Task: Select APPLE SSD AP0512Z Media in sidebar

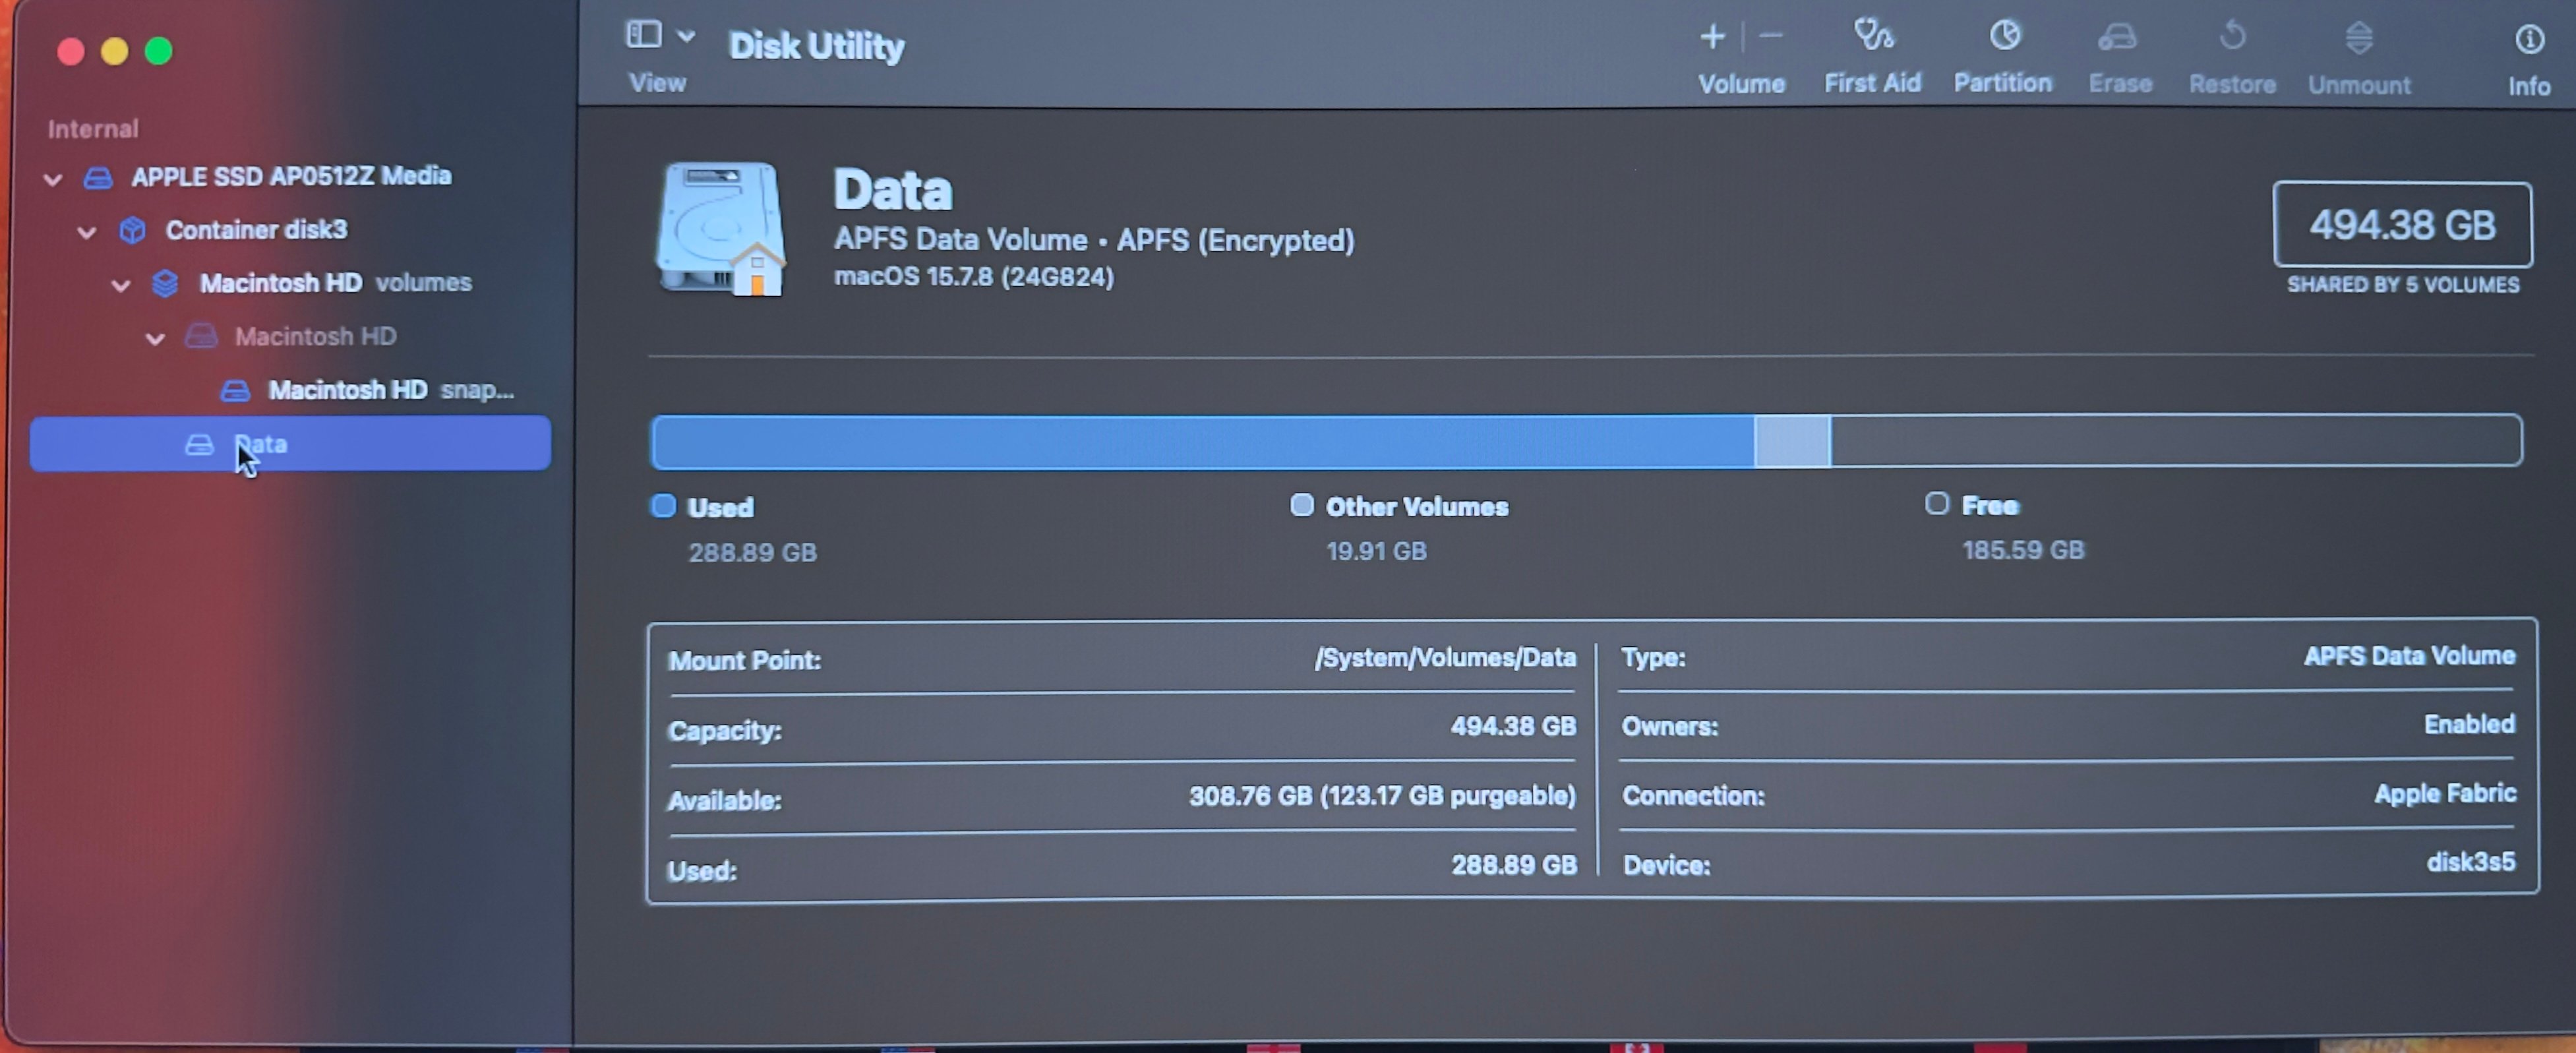Action: tap(291, 176)
